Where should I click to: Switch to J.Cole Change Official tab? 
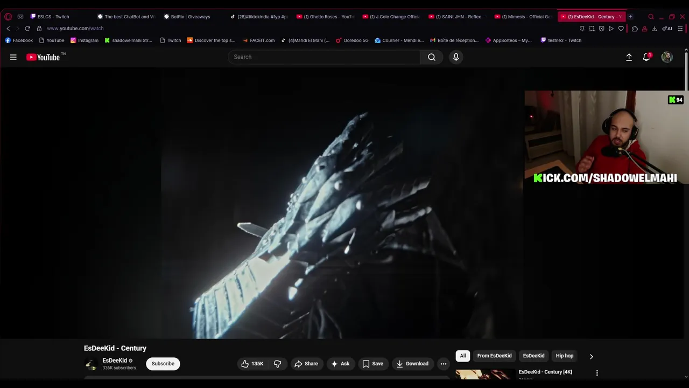tap(391, 17)
